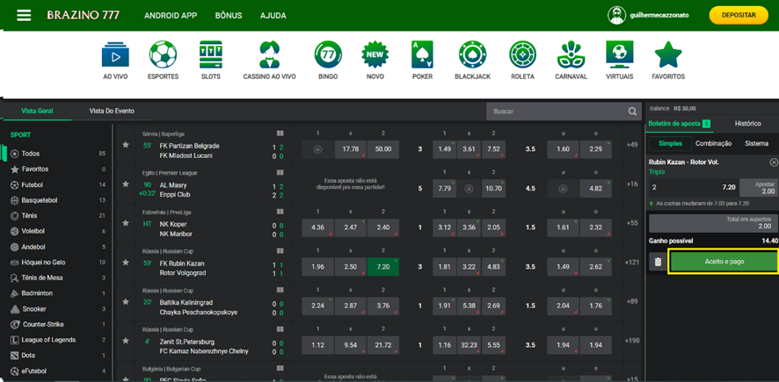The image size is (779, 382).
Task: Expand +89 more markets for Baltika match
Action: point(632,301)
